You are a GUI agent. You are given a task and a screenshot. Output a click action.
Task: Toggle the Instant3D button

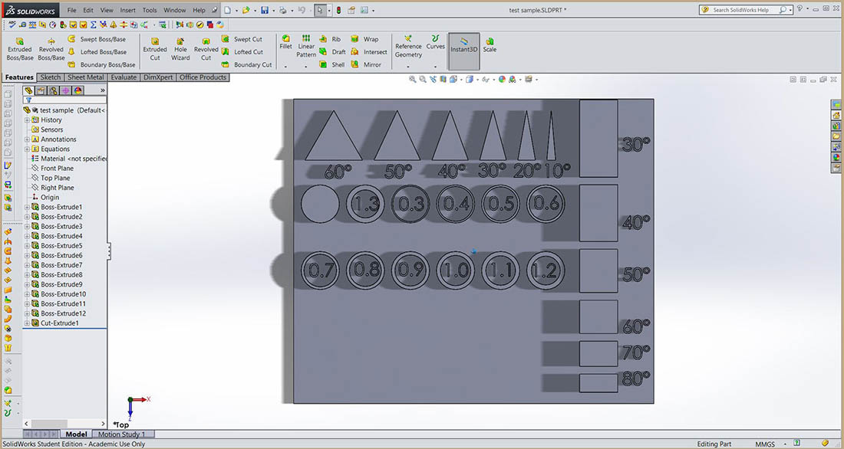click(464, 51)
